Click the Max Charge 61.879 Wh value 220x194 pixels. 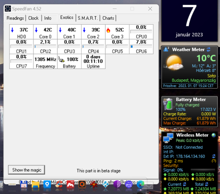point(206,123)
